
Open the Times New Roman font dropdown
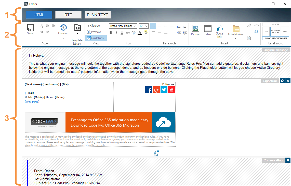click(123, 26)
